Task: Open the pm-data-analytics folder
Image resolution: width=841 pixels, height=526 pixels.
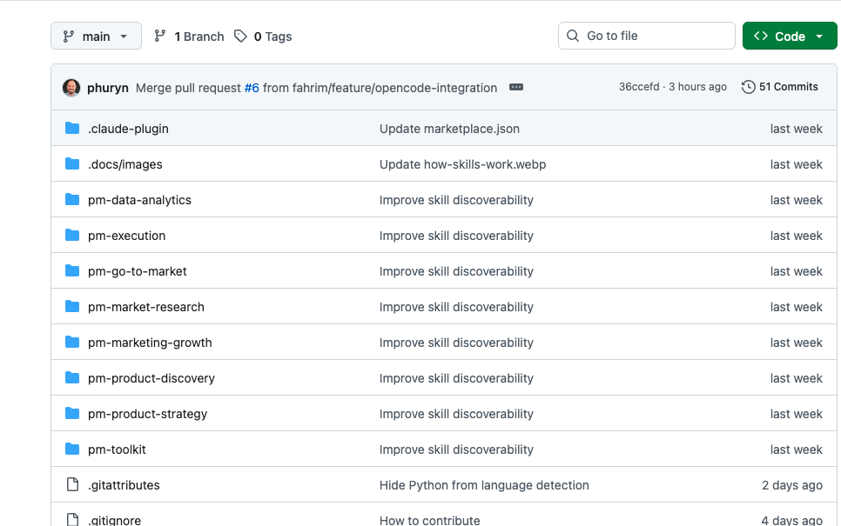Action: click(x=139, y=200)
